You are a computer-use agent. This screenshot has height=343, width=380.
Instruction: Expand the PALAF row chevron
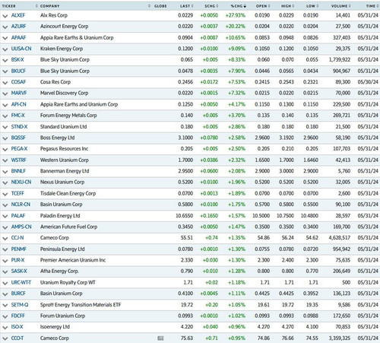pyautogui.click(x=5, y=216)
